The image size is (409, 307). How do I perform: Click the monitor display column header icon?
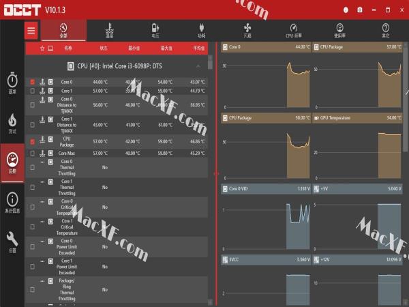pyautogui.click(x=50, y=48)
